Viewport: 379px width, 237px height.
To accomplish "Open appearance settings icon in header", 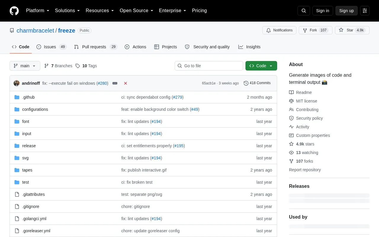I will [365, 11].
